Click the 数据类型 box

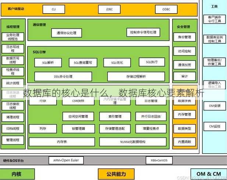pos(185,129)
